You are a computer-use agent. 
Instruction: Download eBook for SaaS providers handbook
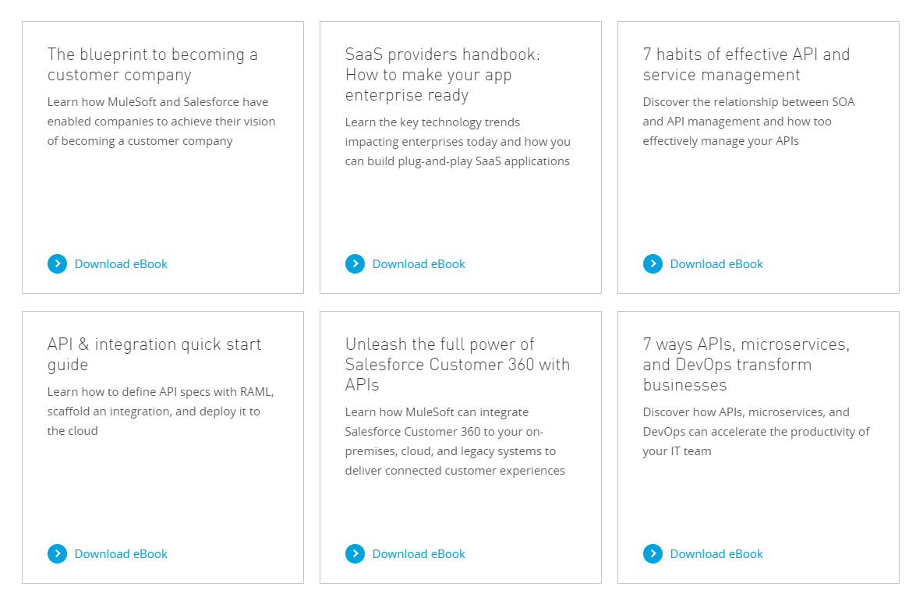(x=419, y=264)
